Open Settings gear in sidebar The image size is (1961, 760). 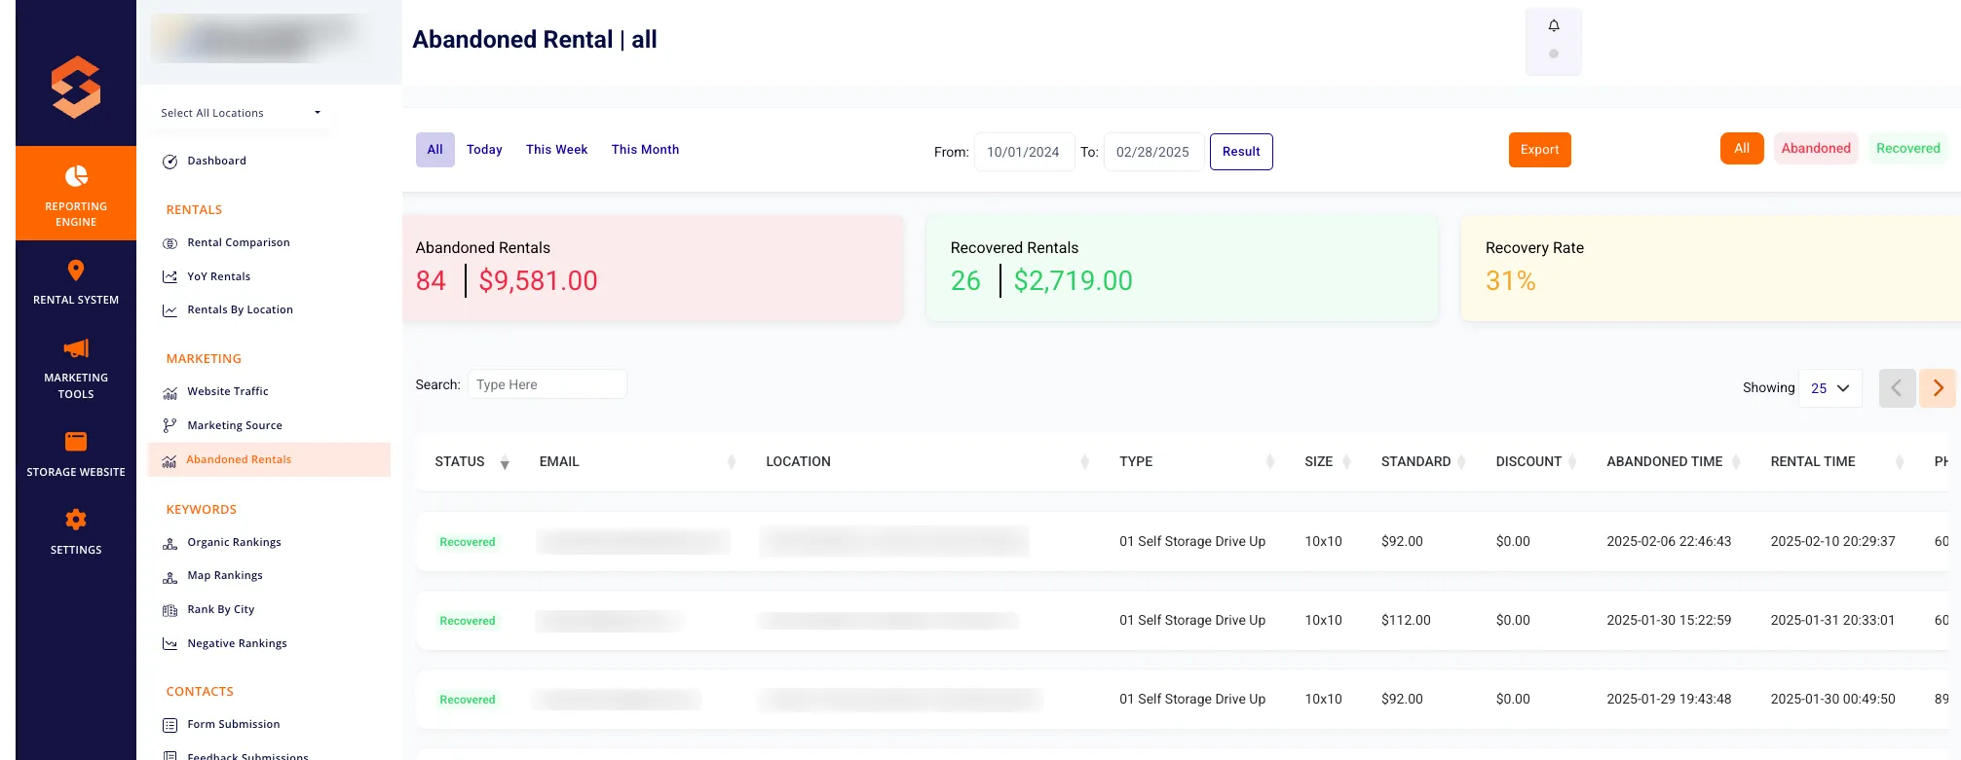point(76,520)
